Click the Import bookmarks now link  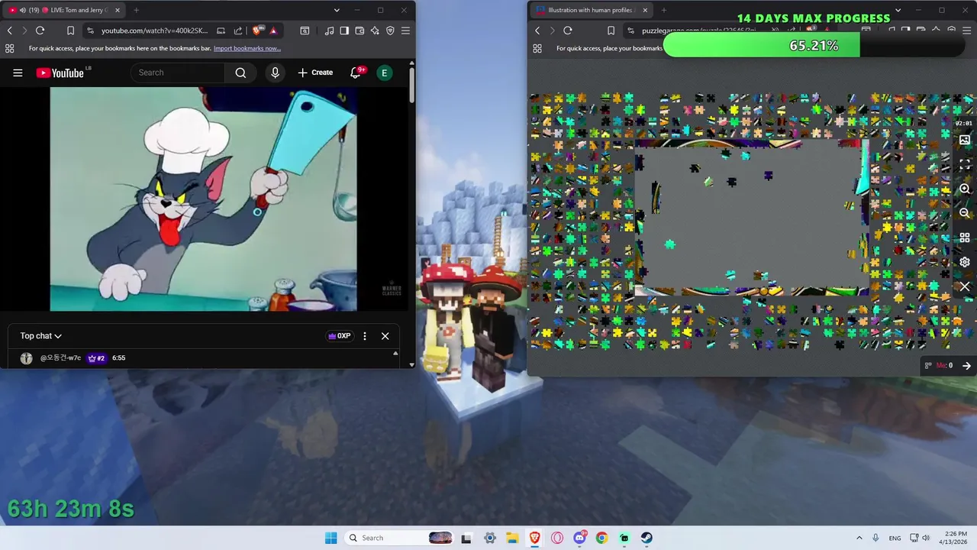(x=247, y=48)
